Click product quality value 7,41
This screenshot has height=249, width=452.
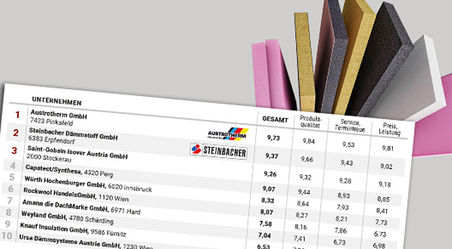(x=300, y=238)
